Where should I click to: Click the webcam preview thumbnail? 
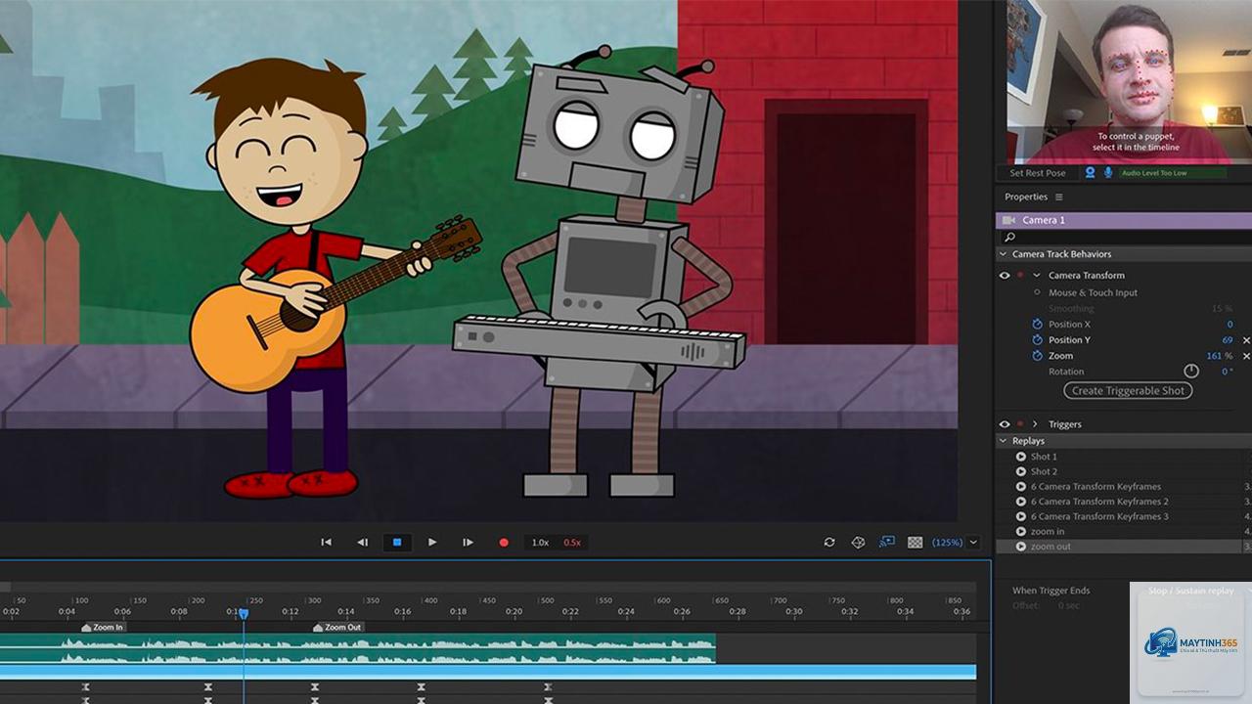tap(1127, 81)
